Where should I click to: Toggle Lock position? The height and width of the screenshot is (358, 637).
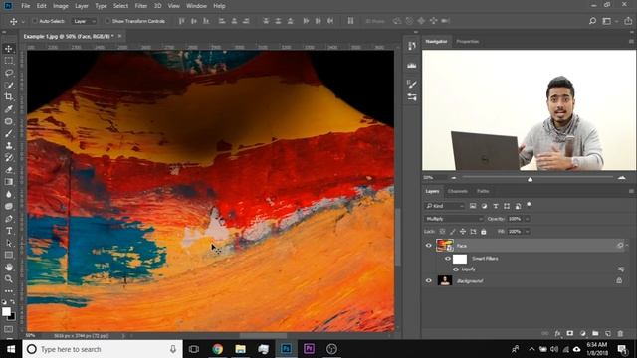coord(463,232)
